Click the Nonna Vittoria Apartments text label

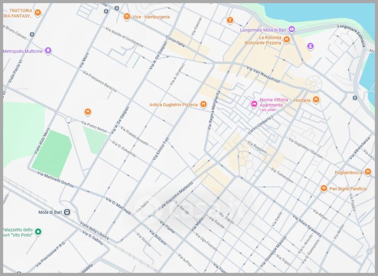[271, 103]
